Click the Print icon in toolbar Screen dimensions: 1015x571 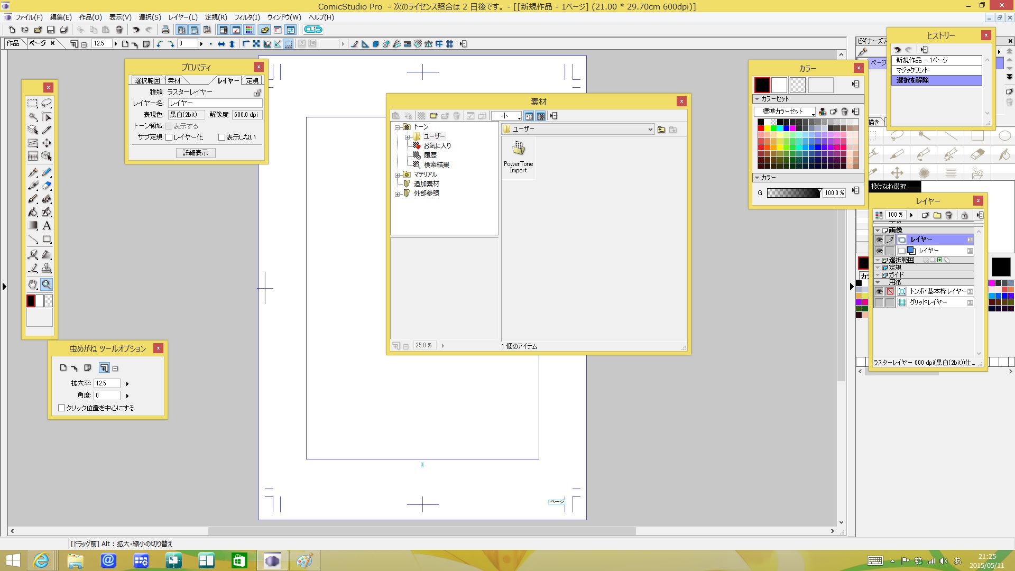pos(165,30)
